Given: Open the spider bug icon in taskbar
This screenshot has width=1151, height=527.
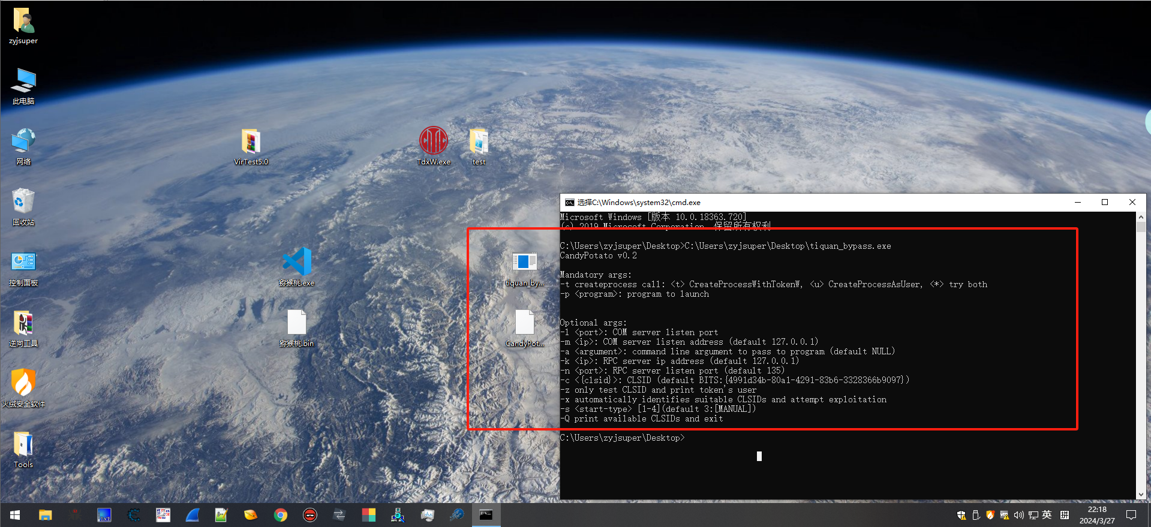Looking at the screenshot, I should 74,515.
